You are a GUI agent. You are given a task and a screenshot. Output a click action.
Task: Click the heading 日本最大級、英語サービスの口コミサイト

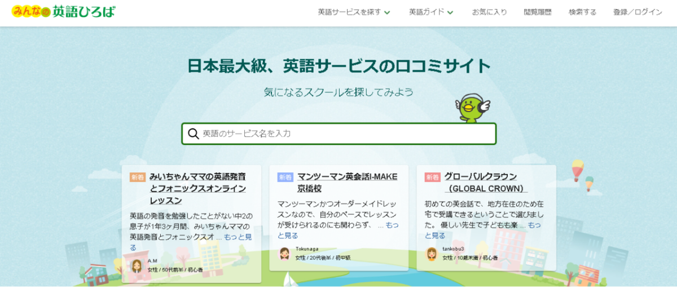[339, 66]
